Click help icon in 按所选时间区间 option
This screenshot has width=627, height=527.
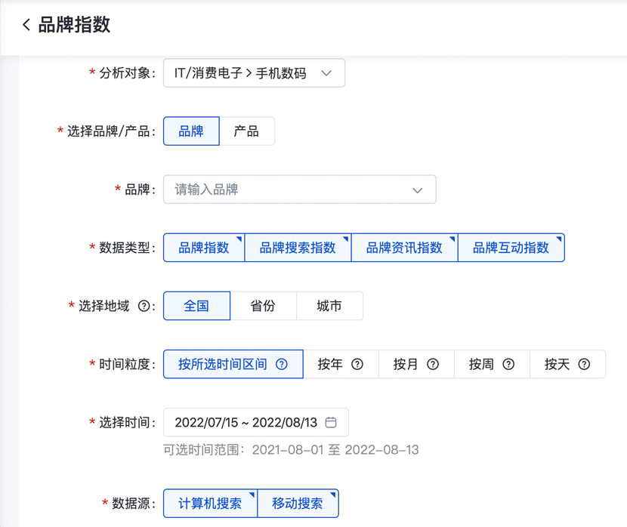282,364
